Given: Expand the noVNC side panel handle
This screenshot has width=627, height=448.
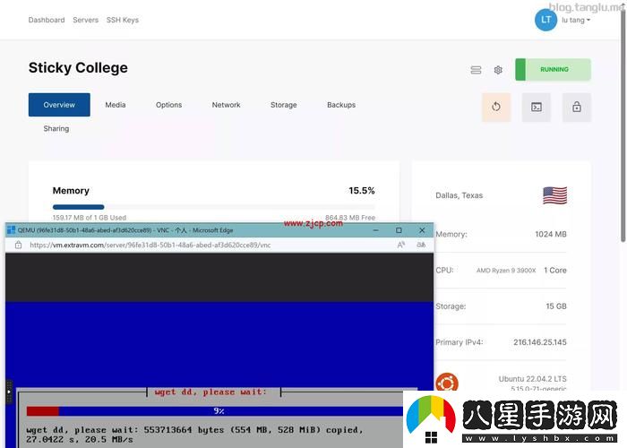Looking at the screenshot, I should pyautogui.click(x=9, y=392).
